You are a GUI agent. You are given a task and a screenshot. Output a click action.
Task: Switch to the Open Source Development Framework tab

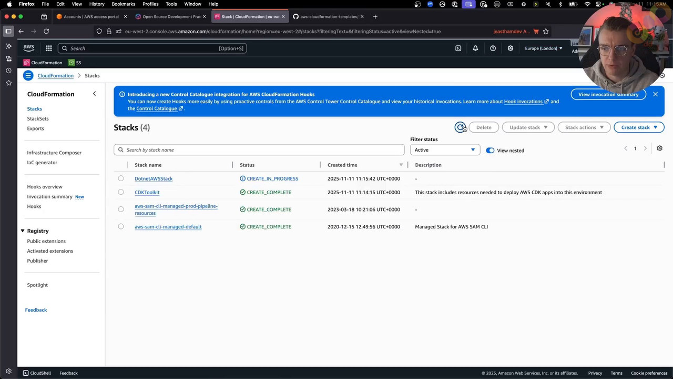coord(171,17)
